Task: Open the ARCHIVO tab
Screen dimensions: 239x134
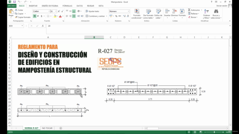Action: point(12,6)
